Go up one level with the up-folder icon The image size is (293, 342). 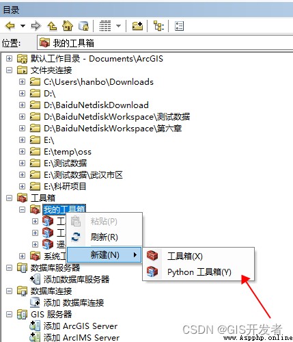point(52,26)
